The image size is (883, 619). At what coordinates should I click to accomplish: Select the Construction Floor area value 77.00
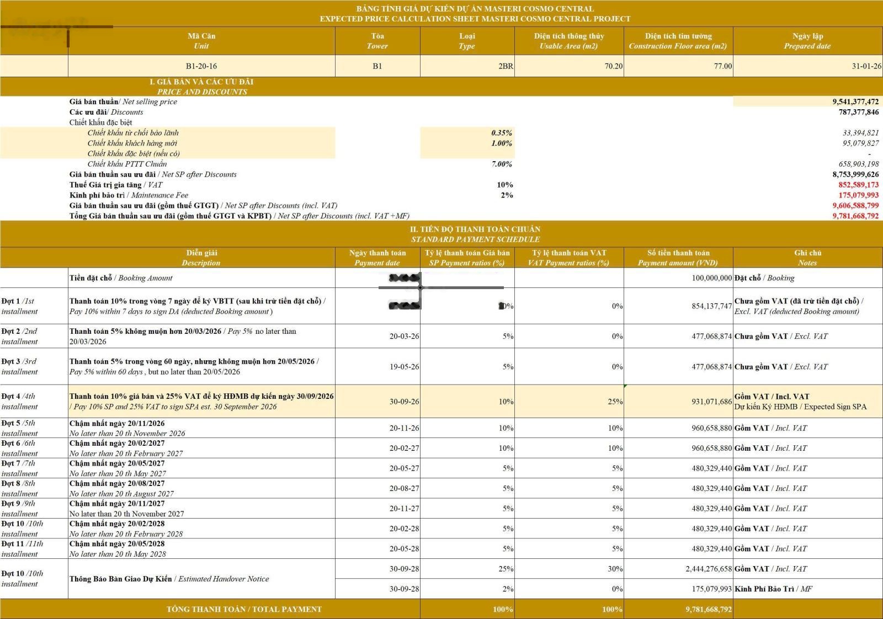679,66
